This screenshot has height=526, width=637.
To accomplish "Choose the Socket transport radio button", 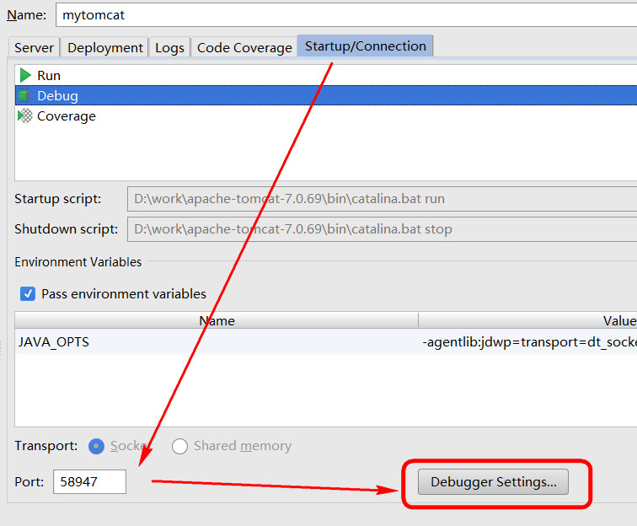I will pyautogui.click(x=96, y=446).
